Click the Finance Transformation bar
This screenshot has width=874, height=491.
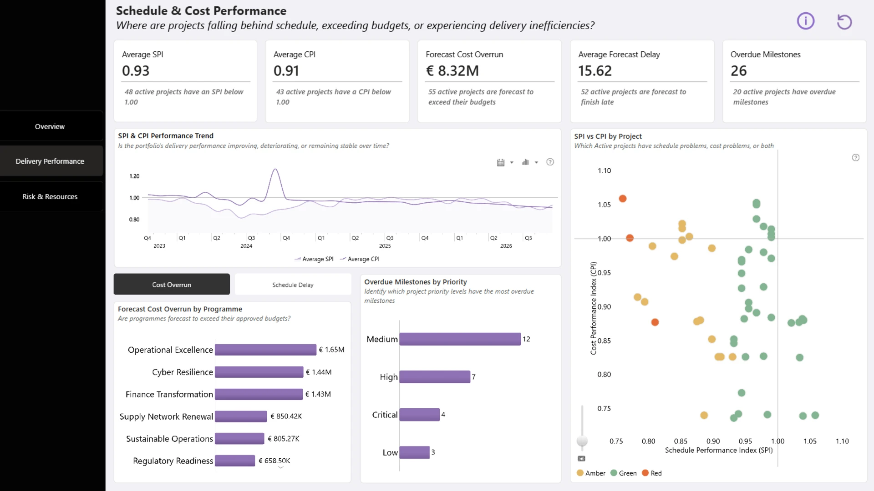[x=259, y=394]
